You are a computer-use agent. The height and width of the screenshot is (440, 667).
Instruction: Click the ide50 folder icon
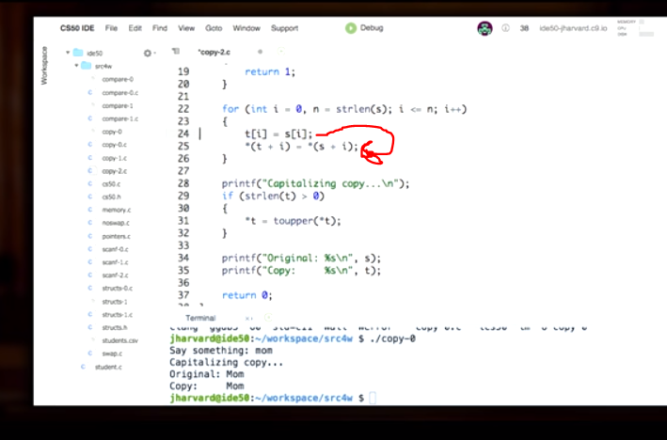(x=78, y=53)
